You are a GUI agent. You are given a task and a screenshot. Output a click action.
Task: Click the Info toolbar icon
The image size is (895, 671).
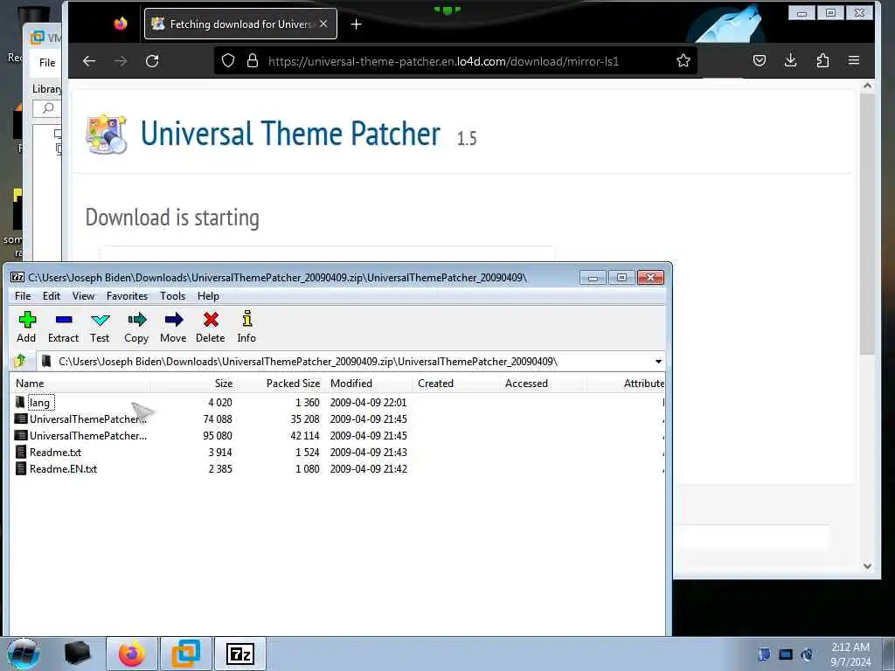coord(246,327)
